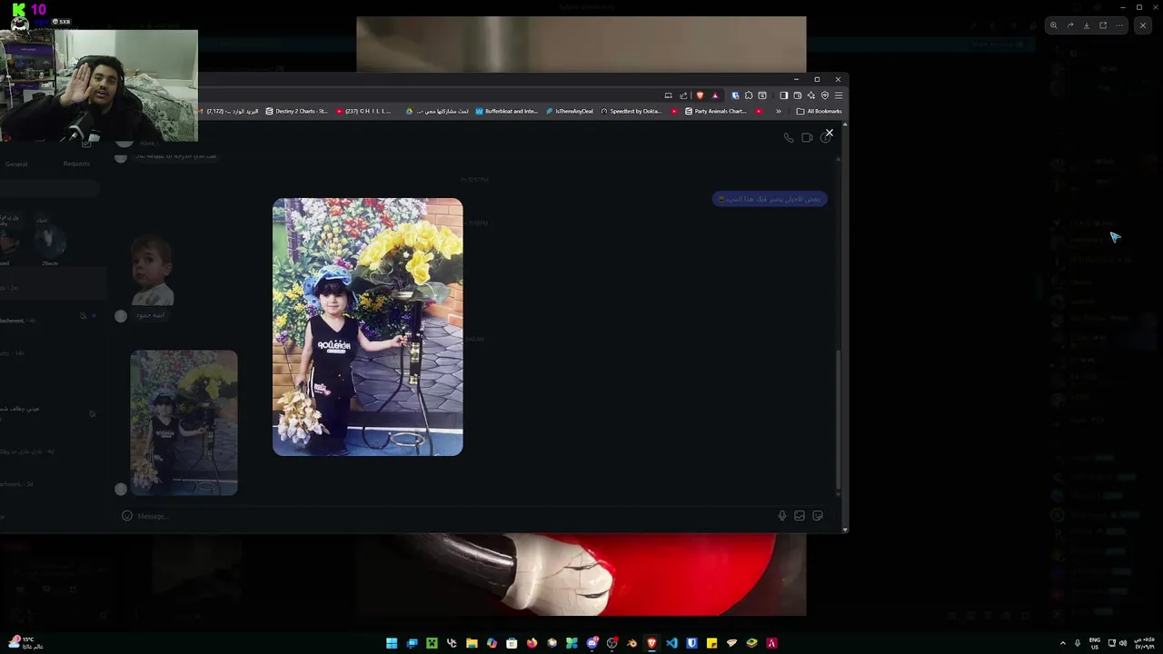The width and height of the screenshot is (1163, 654).
Task: Open the browser hamburger menu
Action: [x=839, y=95]
